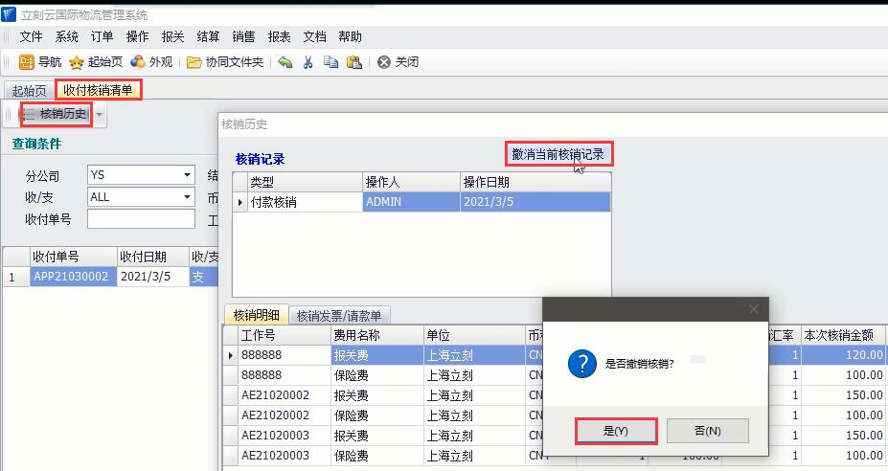Click the scissors cut icon
This screenshot has width=888, height=471.
click(307, 62)
